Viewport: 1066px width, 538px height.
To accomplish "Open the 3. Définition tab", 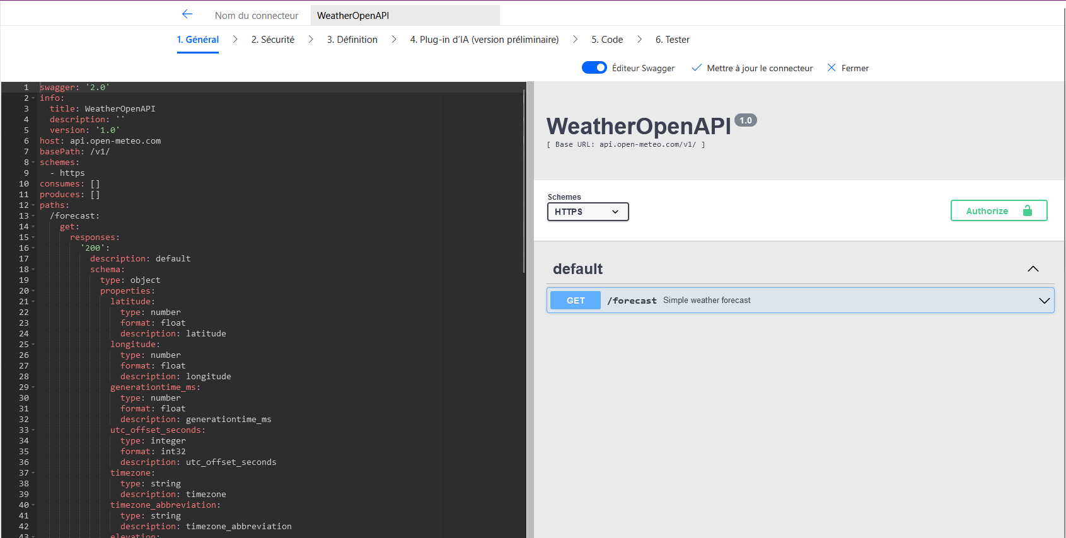I will coord(352,39).
